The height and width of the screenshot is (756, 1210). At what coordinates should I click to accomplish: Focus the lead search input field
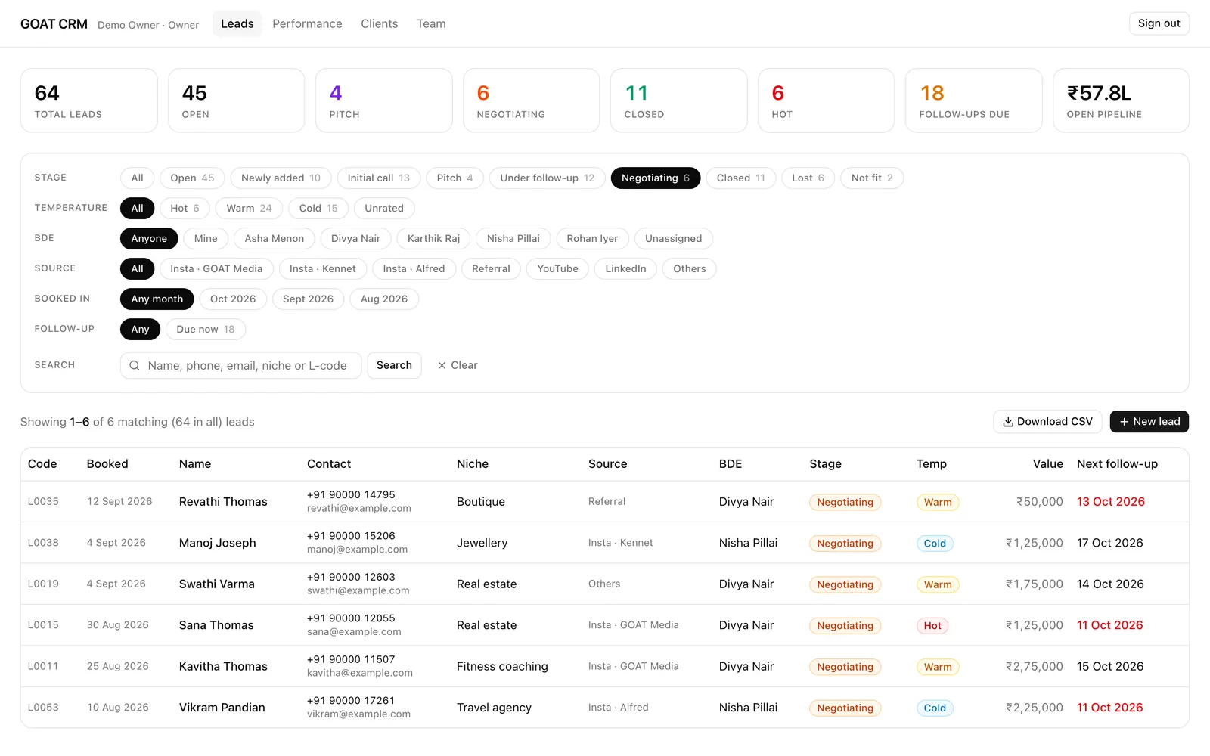pyautogui.click(x=240, y=366)
